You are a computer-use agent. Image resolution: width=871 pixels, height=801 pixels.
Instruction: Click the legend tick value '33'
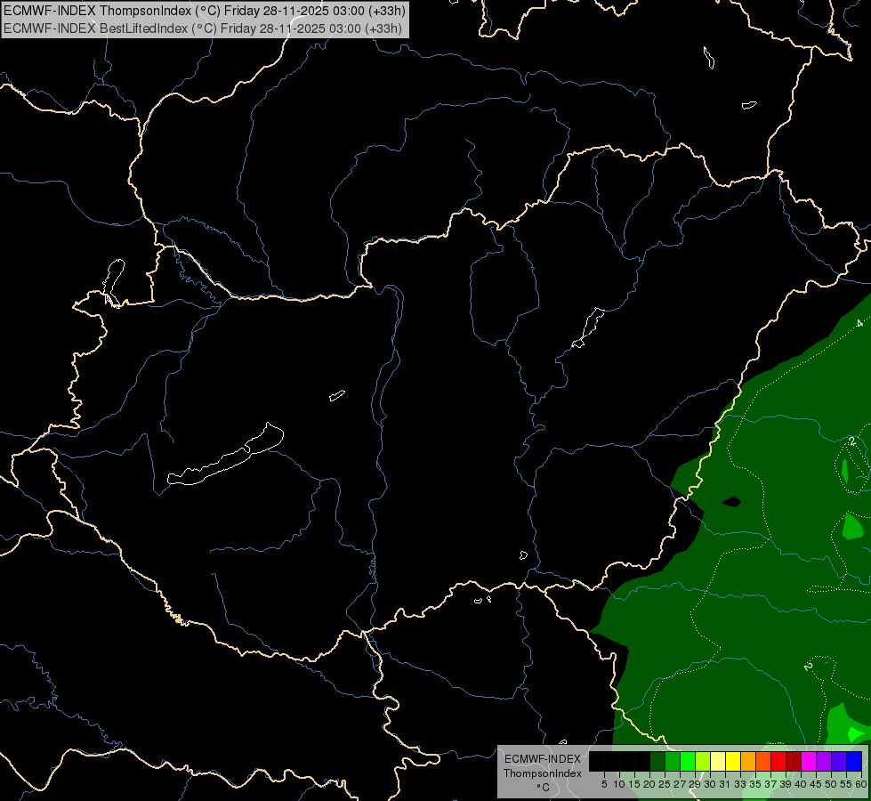pyautogui.click(x=740, y=784)
